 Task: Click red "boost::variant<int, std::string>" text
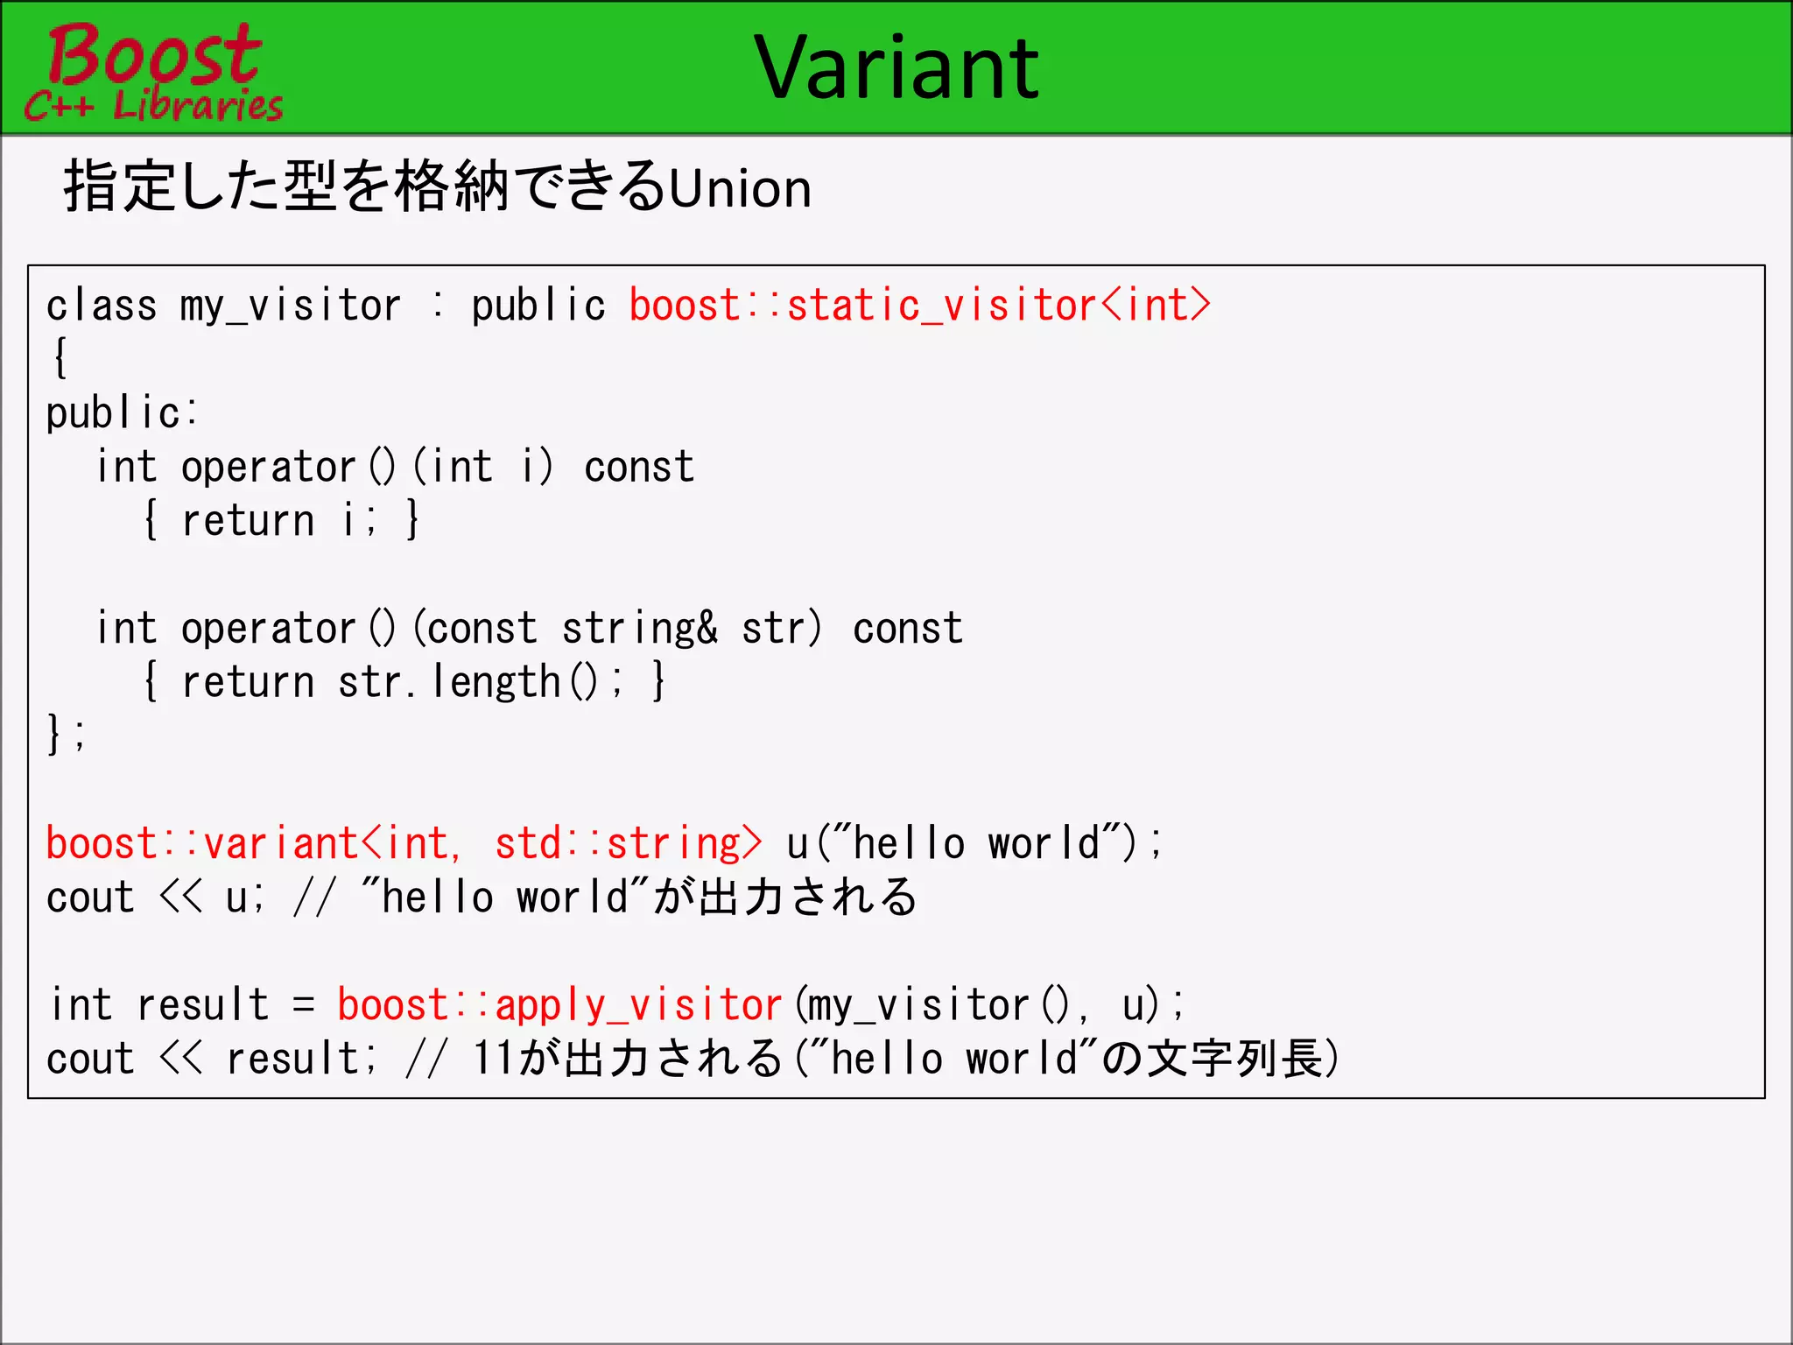(404, 843)
